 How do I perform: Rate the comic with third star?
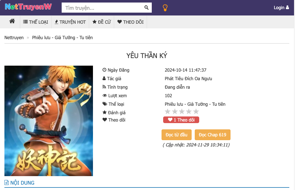coord(182,111)
